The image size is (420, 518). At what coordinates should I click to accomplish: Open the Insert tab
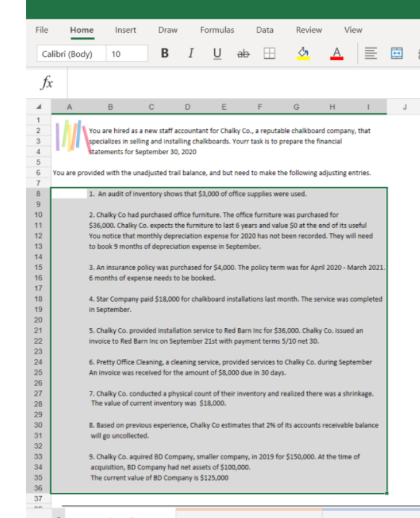coord(125,30)
